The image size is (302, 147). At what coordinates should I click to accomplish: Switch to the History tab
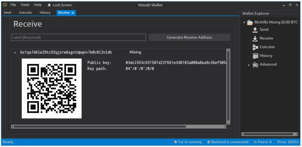45,12
